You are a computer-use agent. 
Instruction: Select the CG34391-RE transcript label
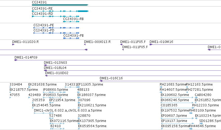point(42,9)
